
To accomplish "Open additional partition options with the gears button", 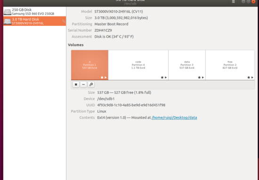I will coord(91,84).
